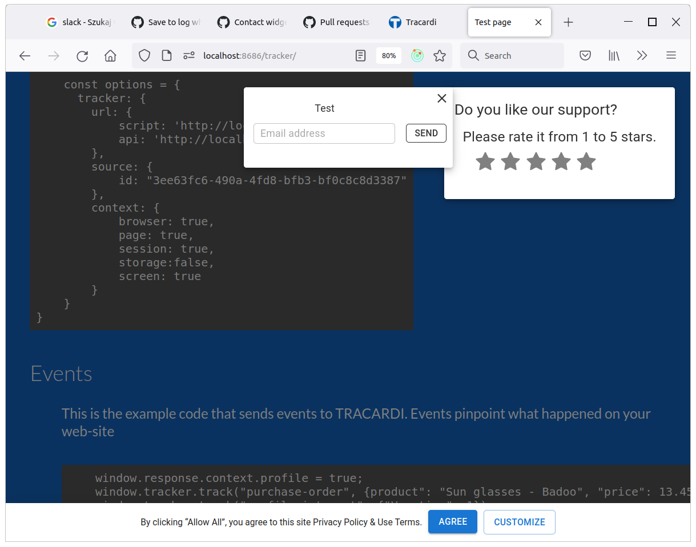The width and height of the screenshot is (696, 547).
Task: Open the Pocket save icon
Action: pos(585,55)
